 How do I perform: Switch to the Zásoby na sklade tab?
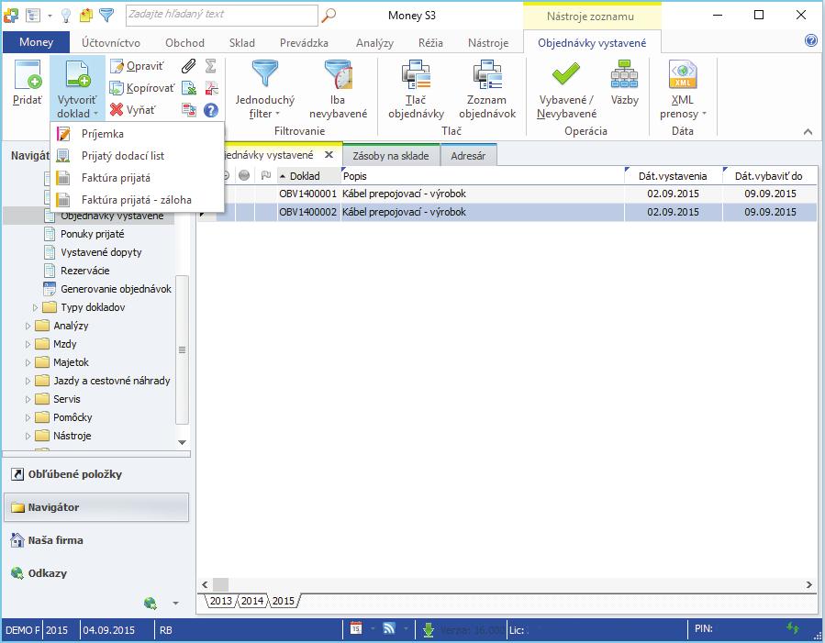[x=390, y=156]
